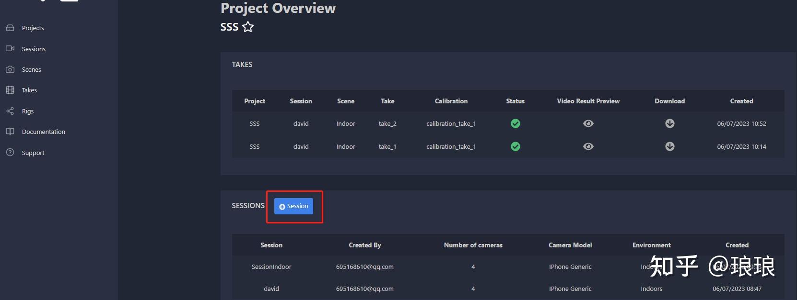Preview take_2 video result eye icon
Screen dimensions: 797x300
pos(588,123)
